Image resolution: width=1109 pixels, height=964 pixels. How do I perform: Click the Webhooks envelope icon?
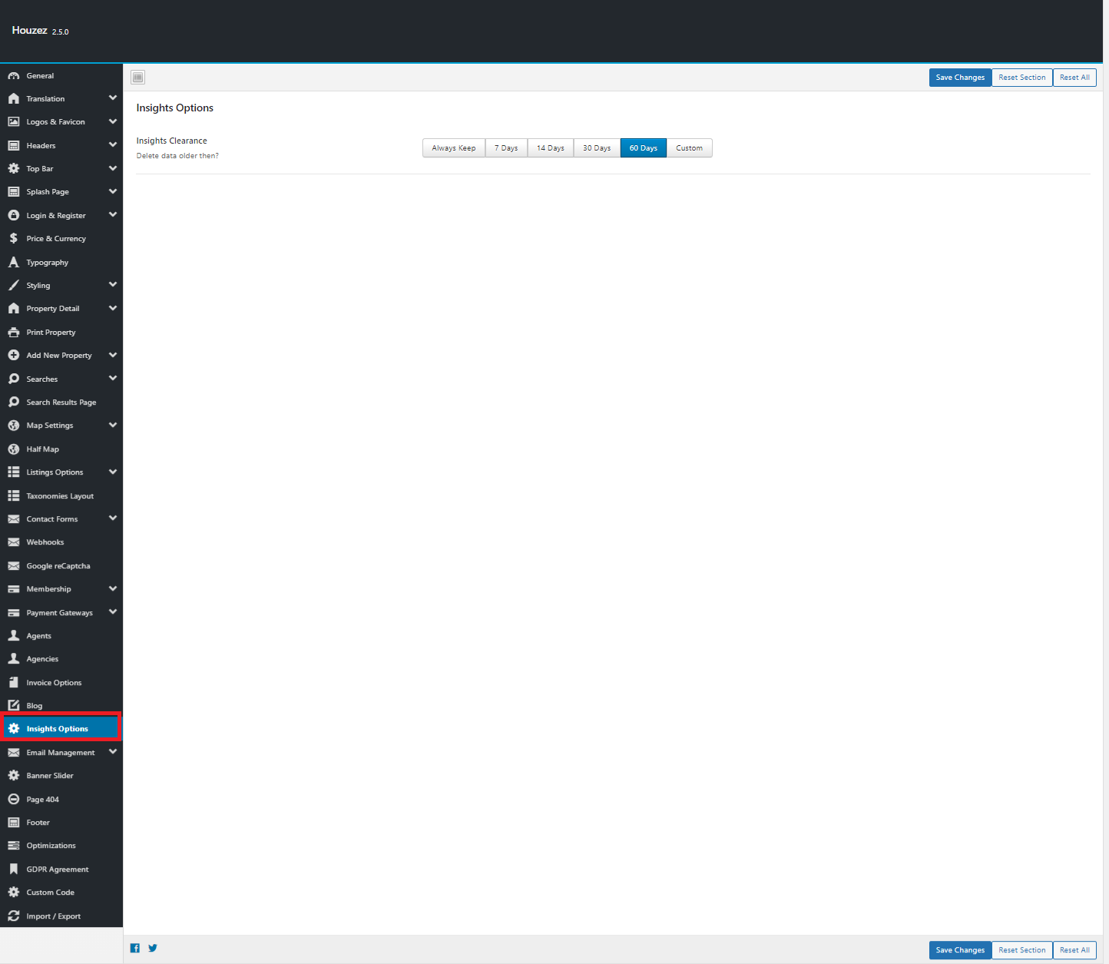coord(14,542)
